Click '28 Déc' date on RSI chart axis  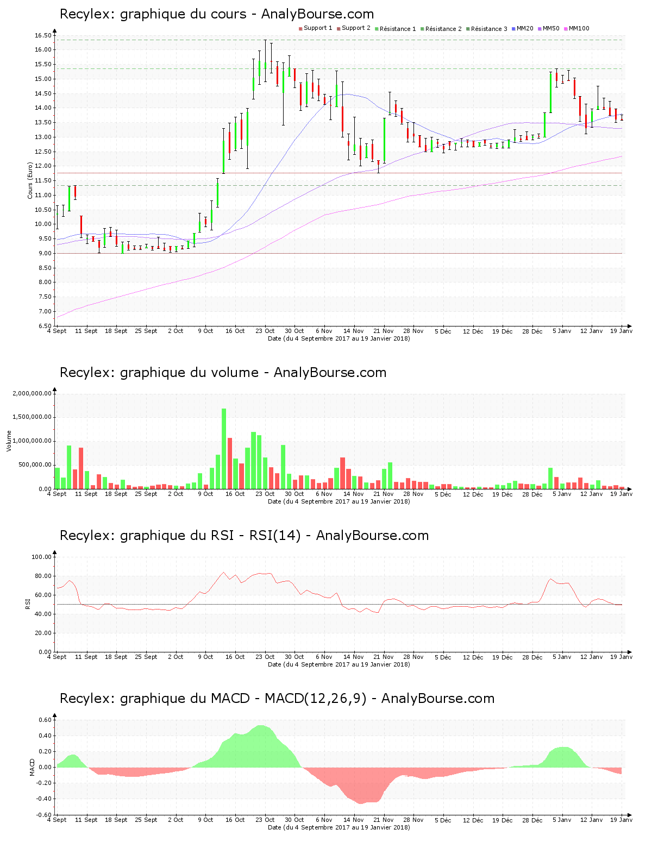click(x=532, y=657)
